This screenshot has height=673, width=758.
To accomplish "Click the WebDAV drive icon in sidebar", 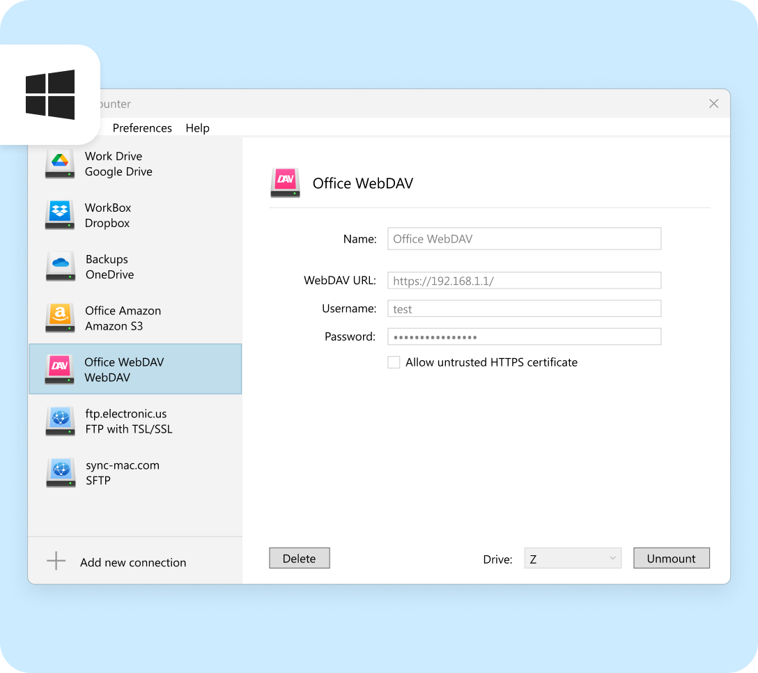I will tap(60, 369).
